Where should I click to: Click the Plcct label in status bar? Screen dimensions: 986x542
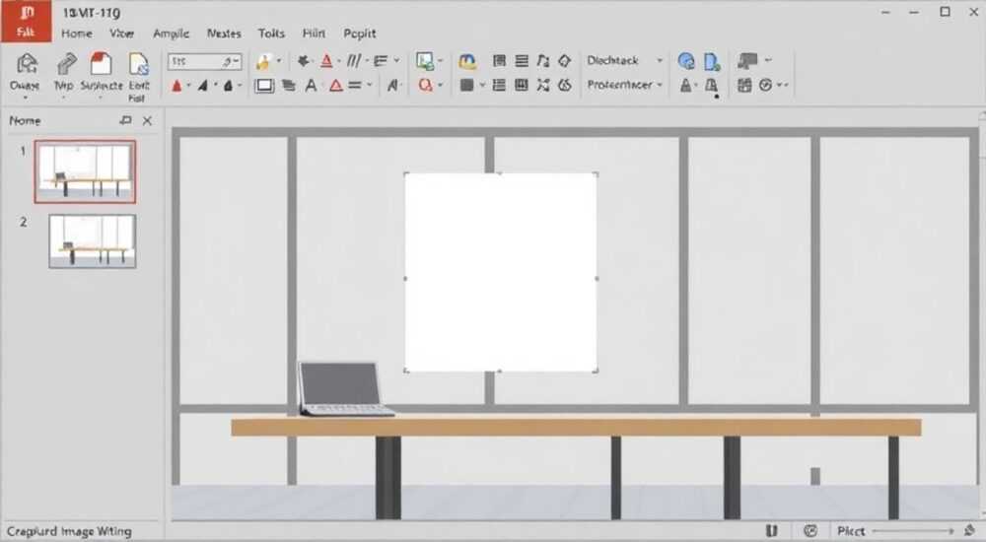(851, 531)
